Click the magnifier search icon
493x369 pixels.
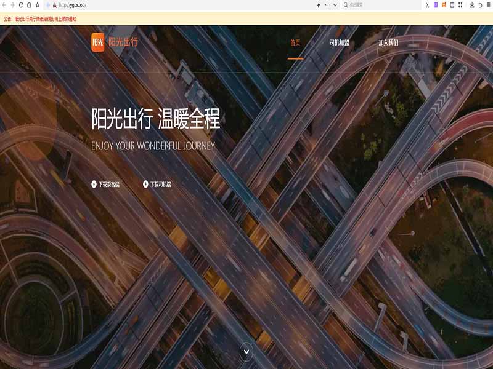(x=346, y=5)
